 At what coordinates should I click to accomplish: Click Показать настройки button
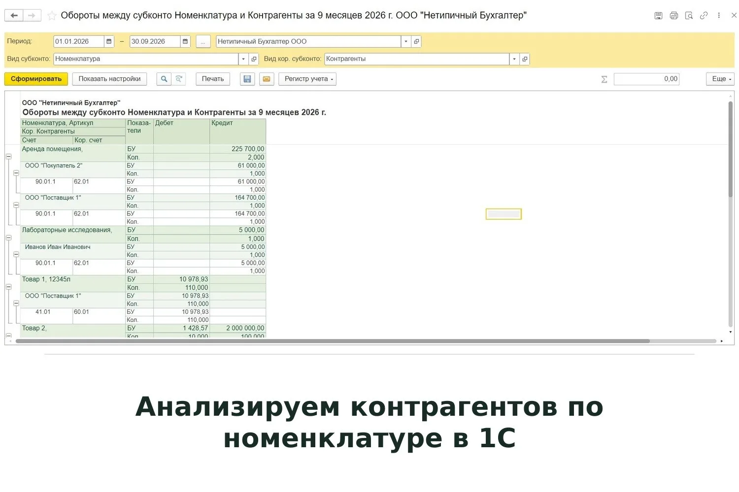coord(109,79)
